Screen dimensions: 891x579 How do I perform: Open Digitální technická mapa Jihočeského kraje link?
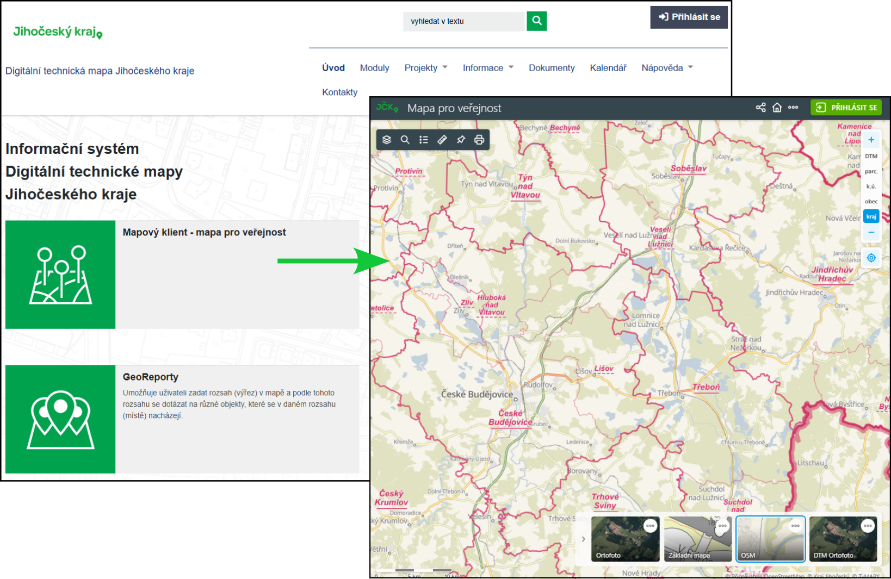click(100, 71)
